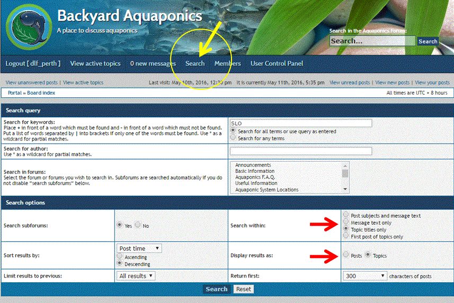Choose 'Post subjects and message text' option

pos(346,215)
